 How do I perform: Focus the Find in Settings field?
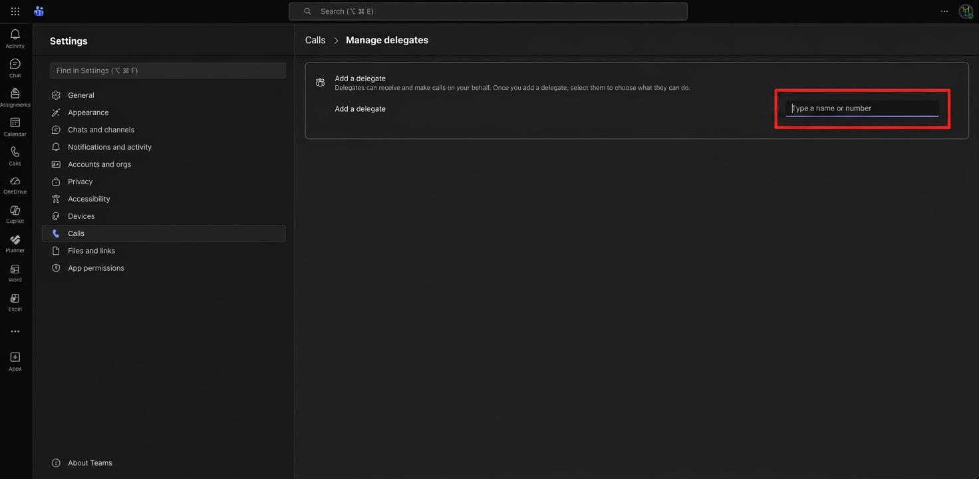(168, 71)
